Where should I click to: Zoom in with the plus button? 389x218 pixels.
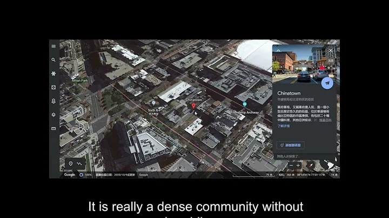(298, 166)
